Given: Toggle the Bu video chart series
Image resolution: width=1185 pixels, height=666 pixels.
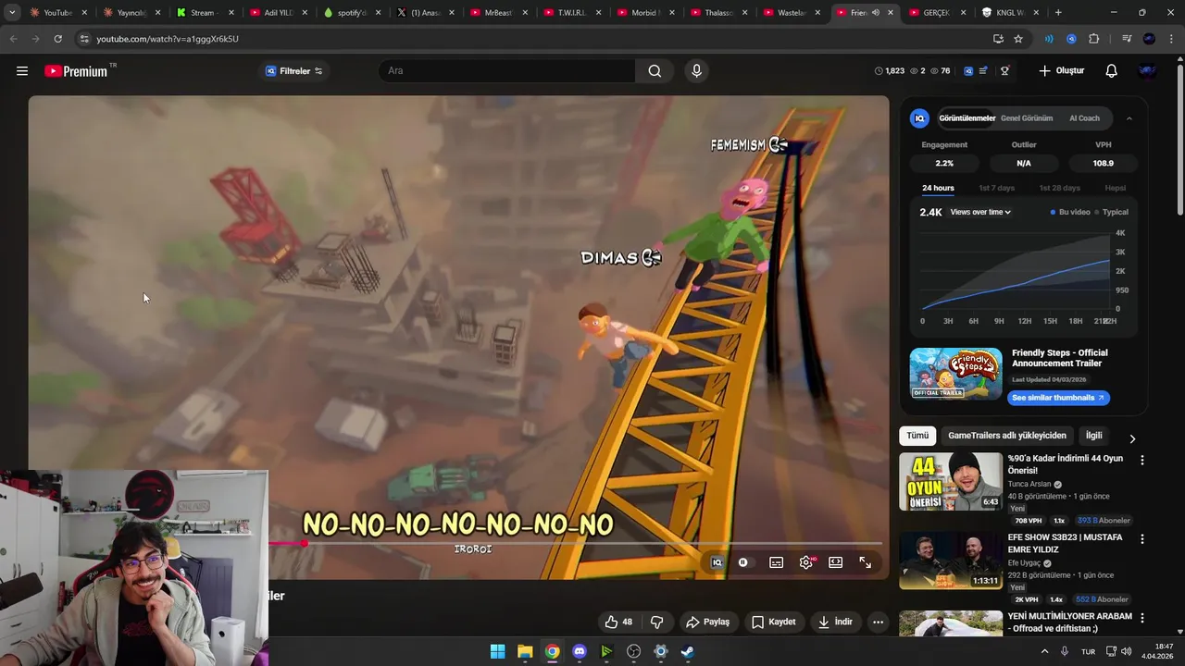Looking at the screenshot, I should (x=1070, y=212).
